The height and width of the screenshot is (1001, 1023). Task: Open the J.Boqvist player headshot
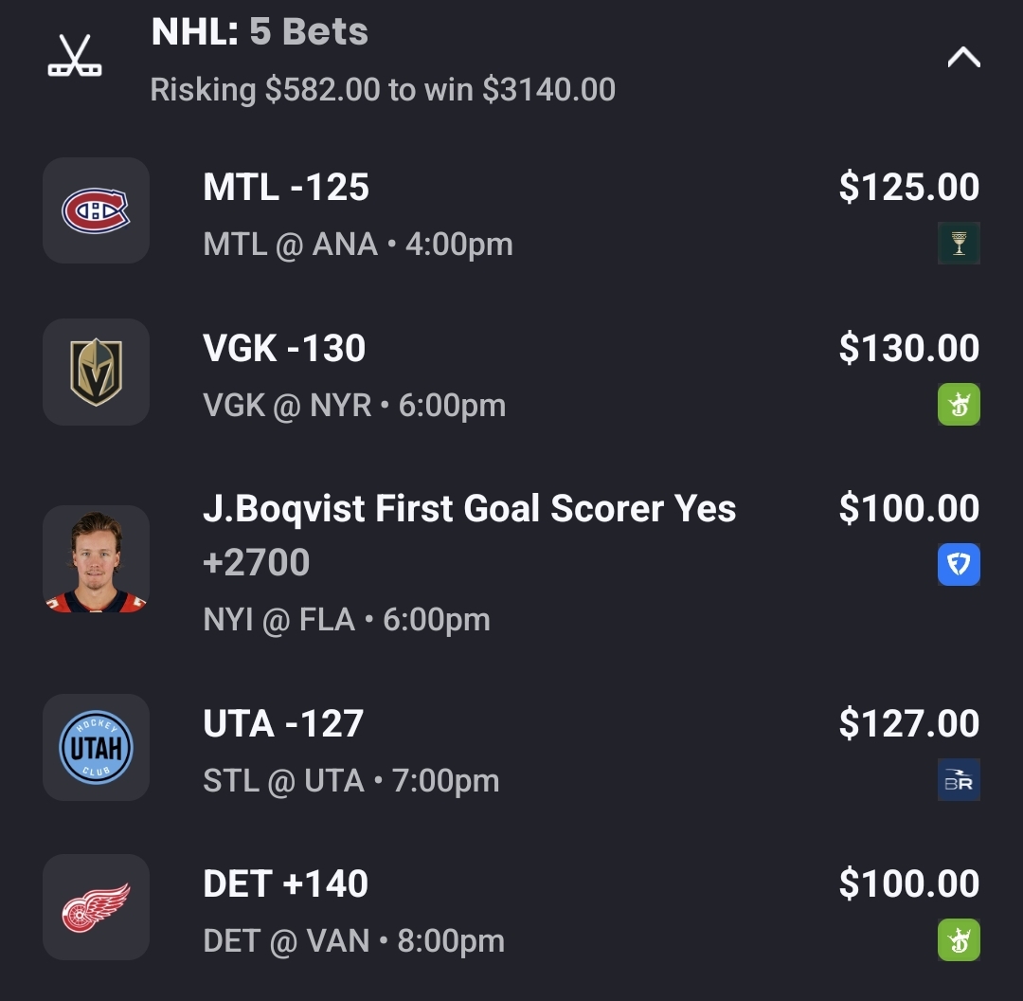(96, 559)
